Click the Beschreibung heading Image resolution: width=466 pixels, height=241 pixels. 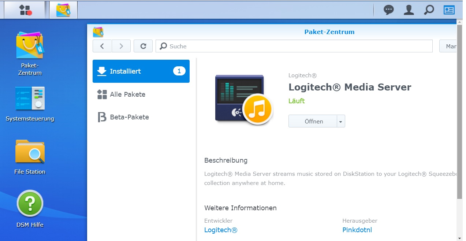(x=226, y=160)
